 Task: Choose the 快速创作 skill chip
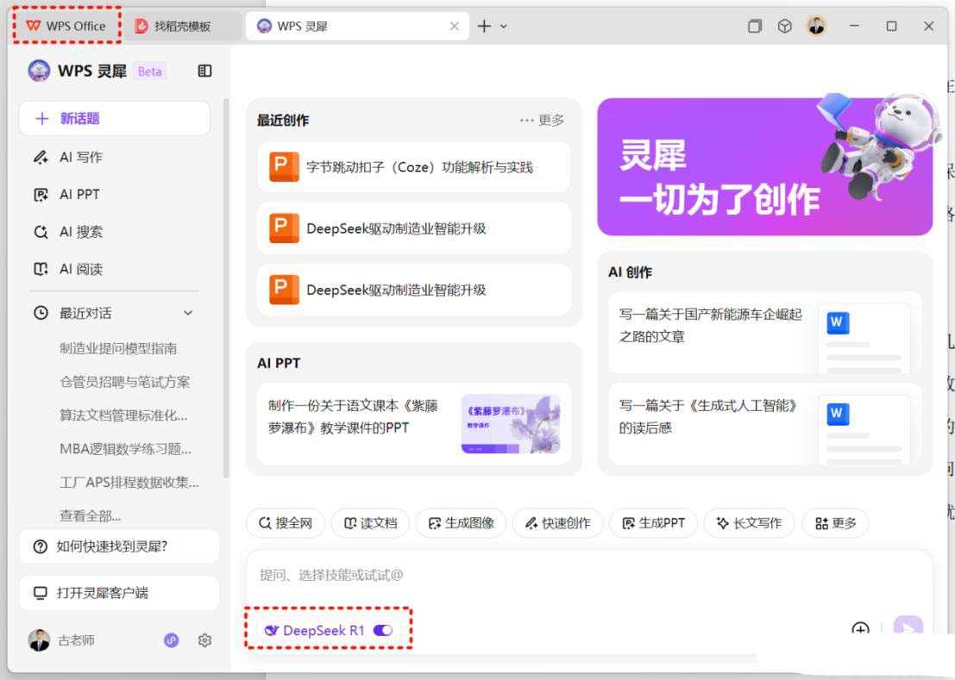[558, 523]
